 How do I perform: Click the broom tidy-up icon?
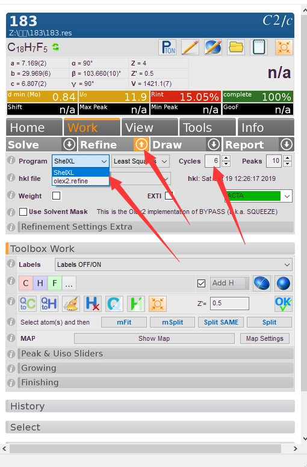(x=70, y=304)
